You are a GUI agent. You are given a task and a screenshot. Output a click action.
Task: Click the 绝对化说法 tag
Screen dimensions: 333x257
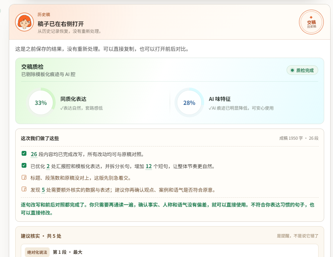pyautogui.click(x=37, y=252)
